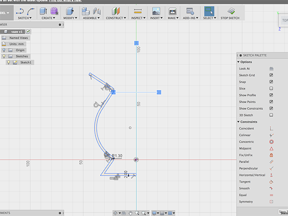The image size is (288, 216).
Task: Toggle Sketches folder visibility lightbulb
Action: pyautogui.click(x=4, y=56)
